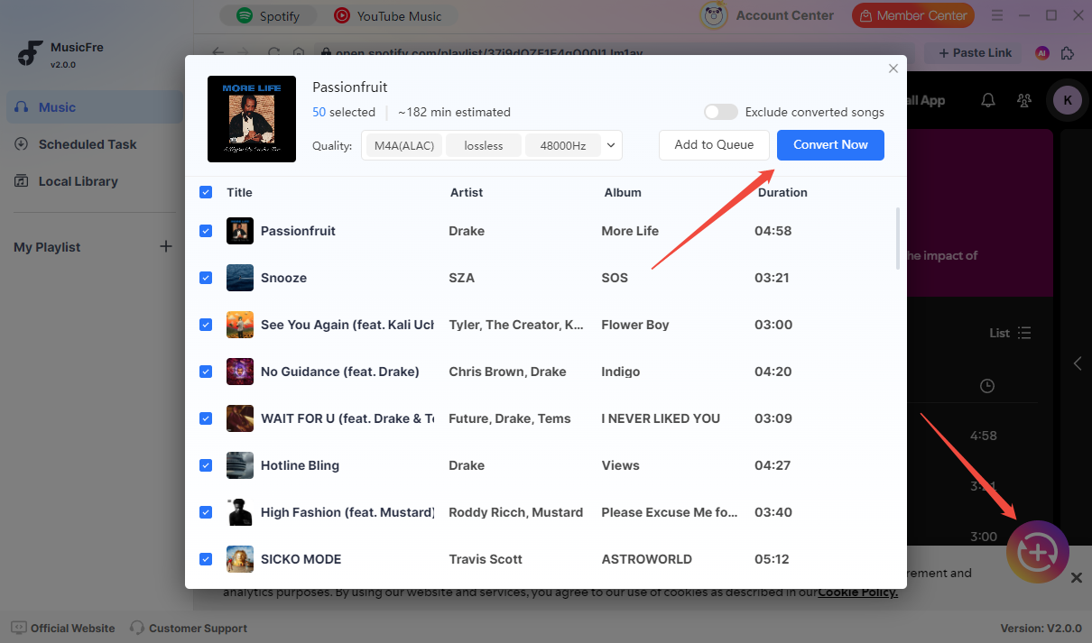Toggle Exclude converted songs switch
1092x643 pixels.
pos(721,112)
